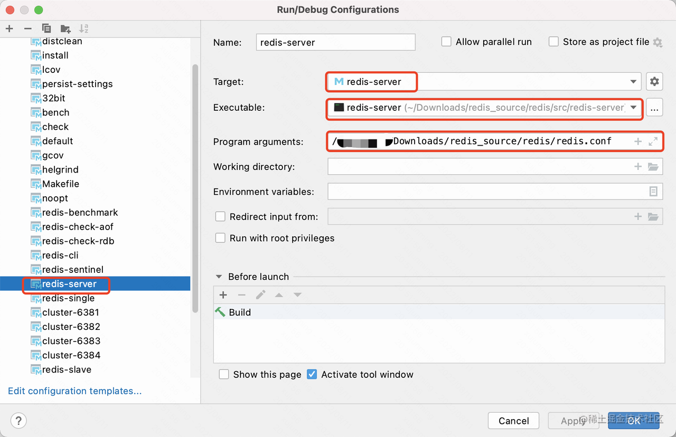Enable Run with root privileges

221,238
